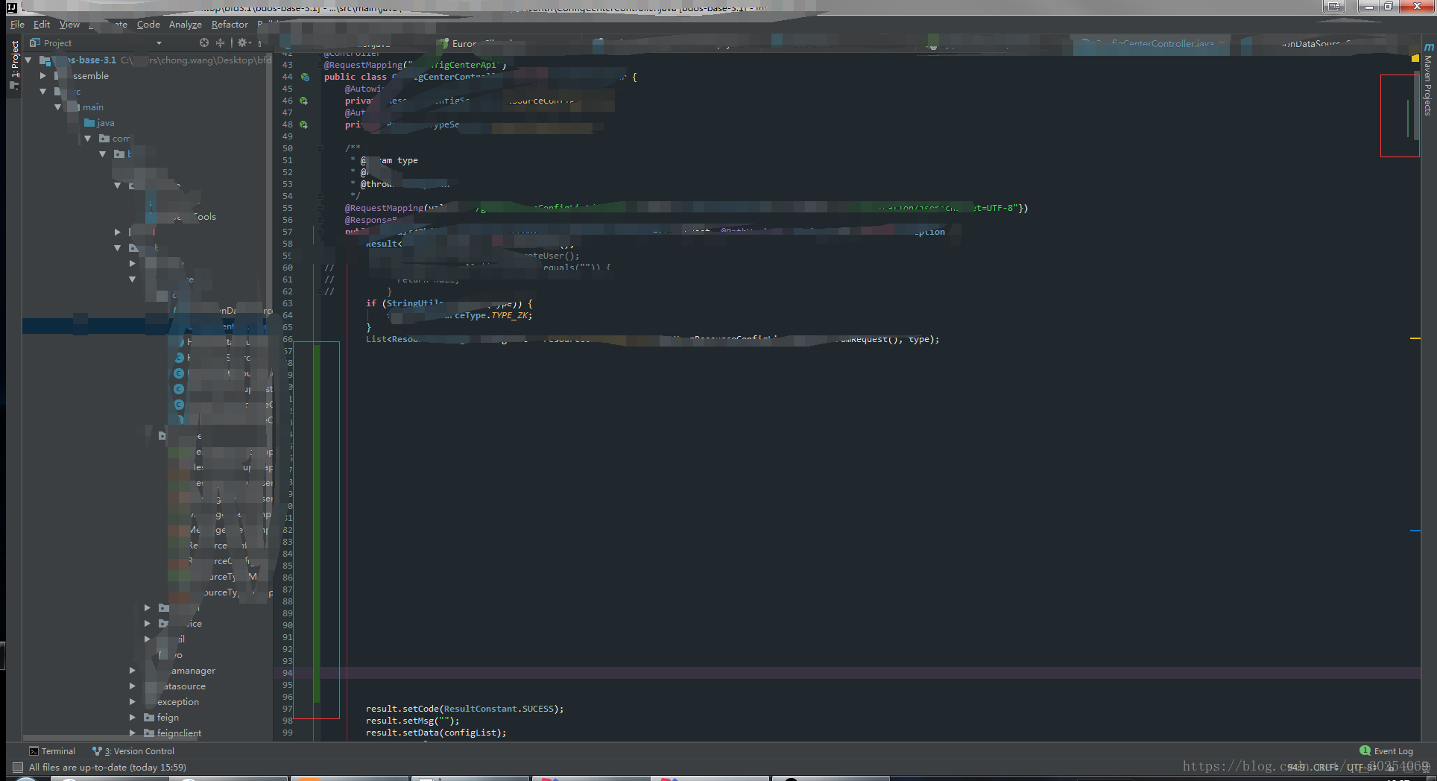This screenshot has height=781, width=1437.
Task: Click the collapse-all icon in Project panel
Action: pos(220,43)
